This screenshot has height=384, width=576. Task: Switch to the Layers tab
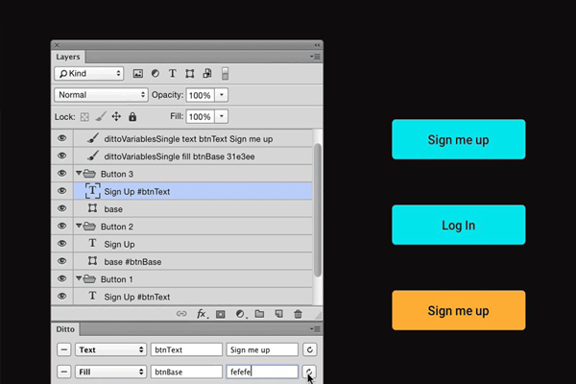click(68, 57)
